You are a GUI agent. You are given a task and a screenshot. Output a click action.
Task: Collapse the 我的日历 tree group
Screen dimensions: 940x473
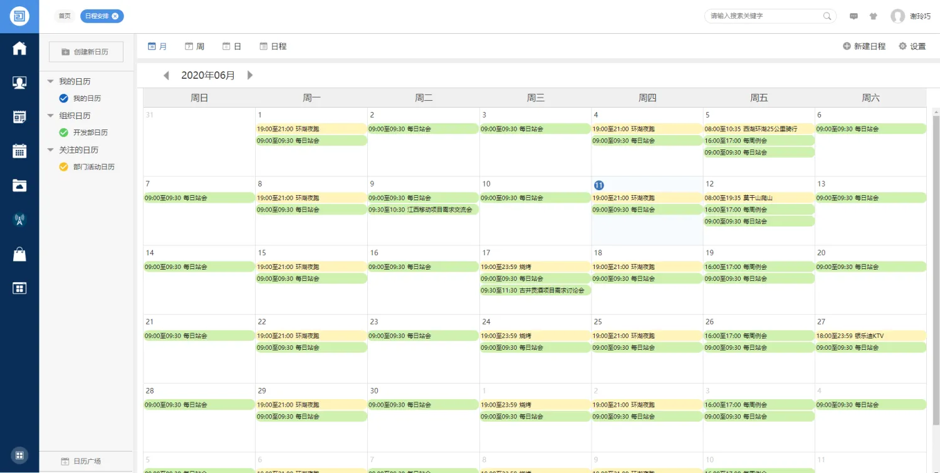[50, 81]
